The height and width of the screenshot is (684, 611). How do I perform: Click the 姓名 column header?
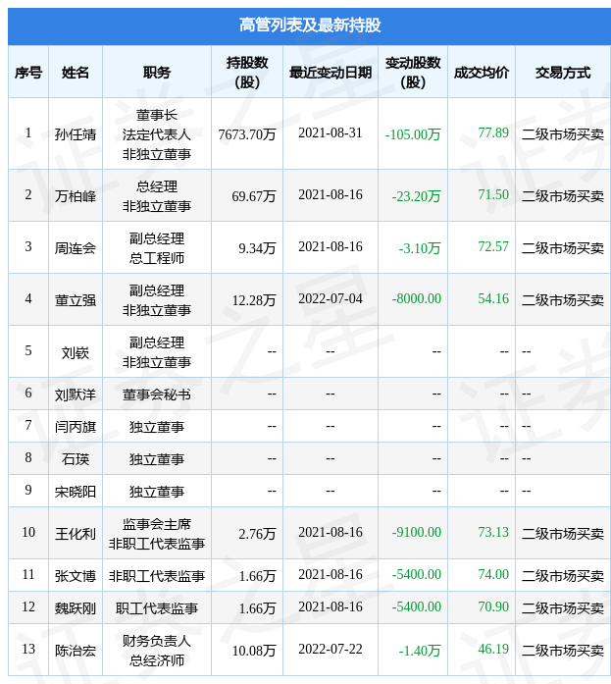click(76, 73)
